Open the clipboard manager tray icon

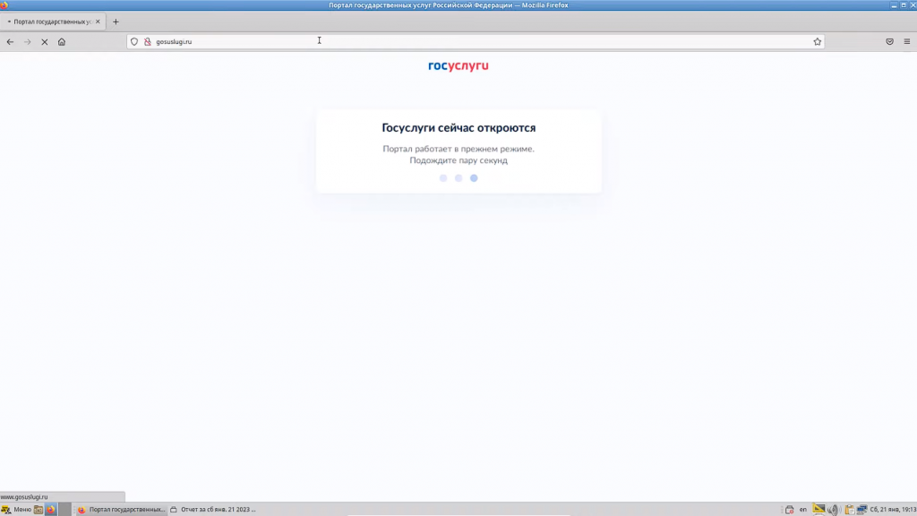pyautogui.click(x=849, y=510)
